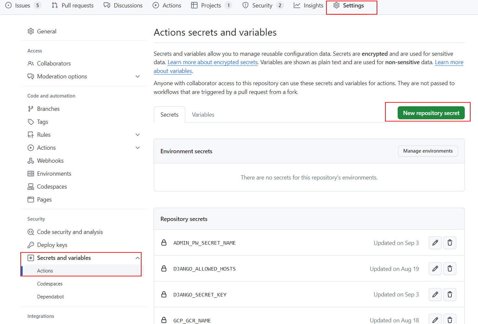Viewport: 478px width, 324px height.
Task: Click the Environment secrets heading
Action: (187, 151)
